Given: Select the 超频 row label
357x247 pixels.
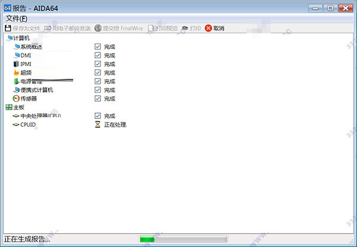Looking at the screenshot, I should [26, 73].
